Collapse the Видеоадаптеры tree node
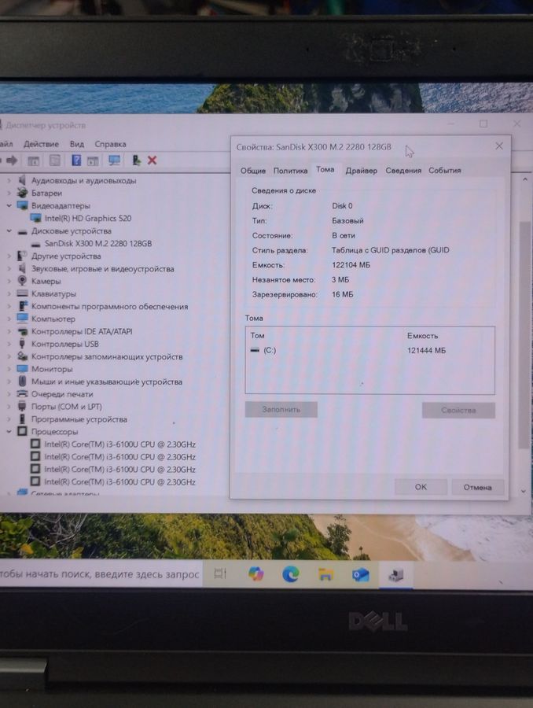 coord(9,206)
